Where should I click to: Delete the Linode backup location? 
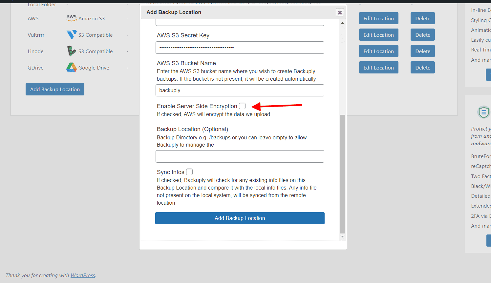[x=422, y=51]
